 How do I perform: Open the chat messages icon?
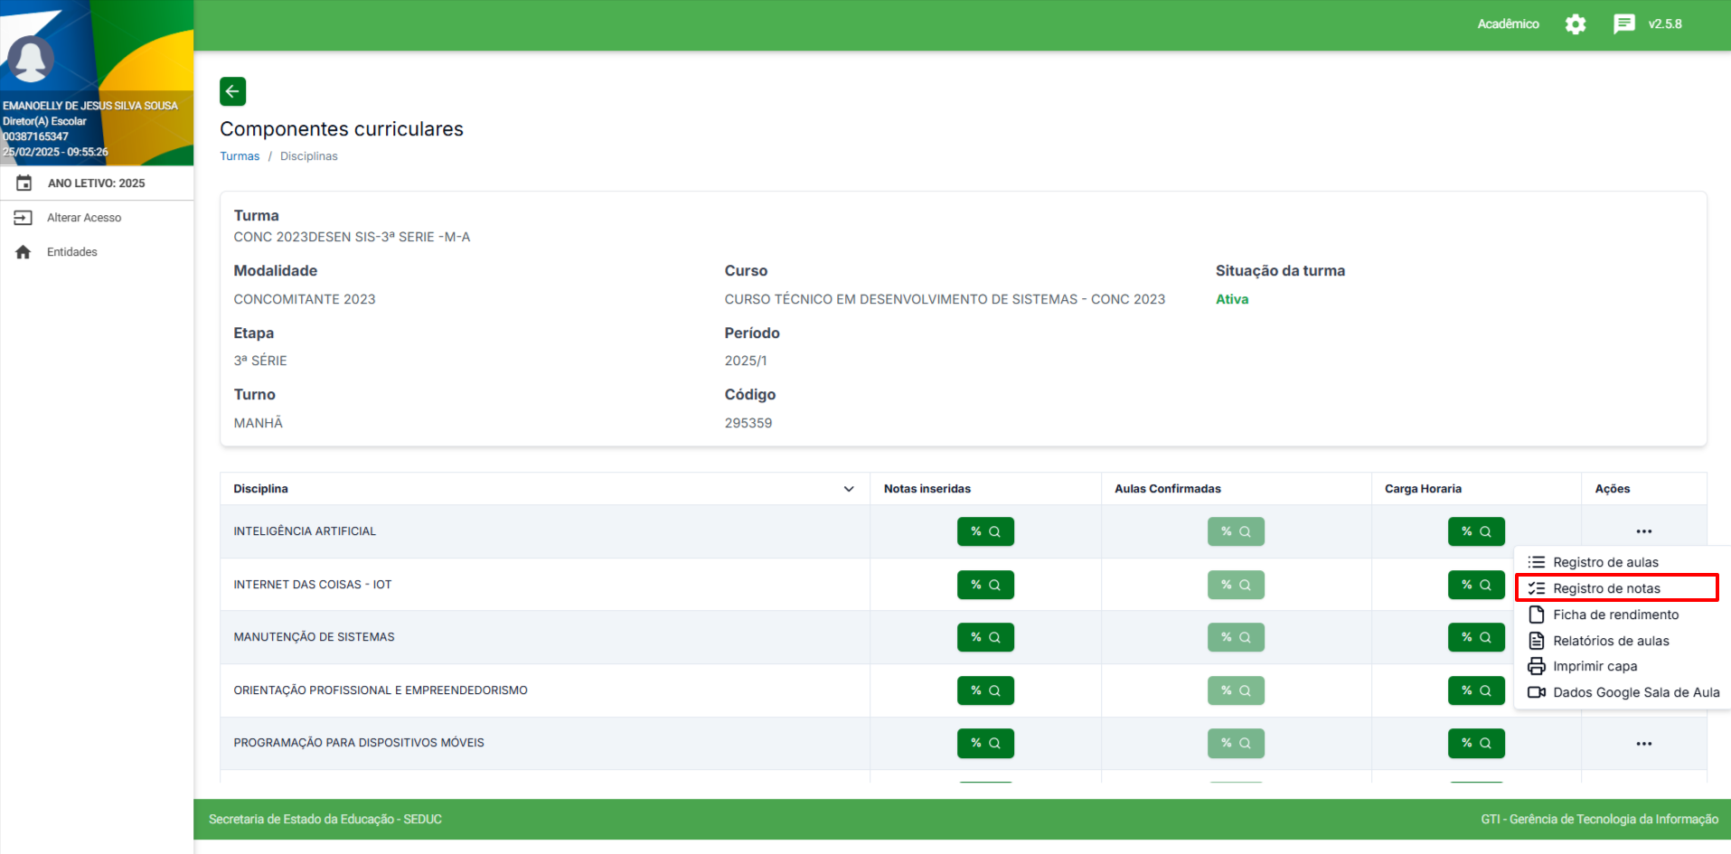(x=1623, y=24)
